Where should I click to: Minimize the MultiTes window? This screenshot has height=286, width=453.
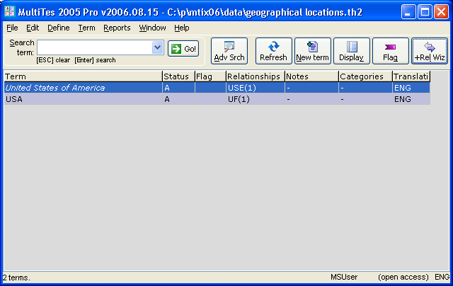click(408, 12)
